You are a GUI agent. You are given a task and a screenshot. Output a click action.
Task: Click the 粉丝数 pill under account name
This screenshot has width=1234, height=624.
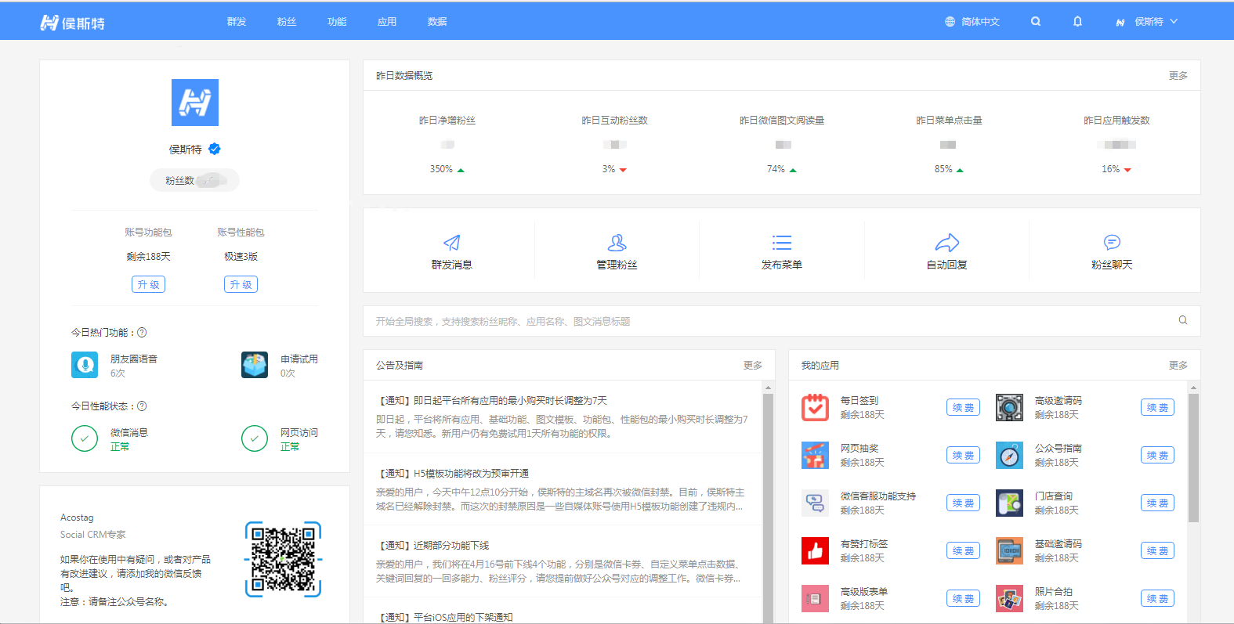(x=194, y=181)
